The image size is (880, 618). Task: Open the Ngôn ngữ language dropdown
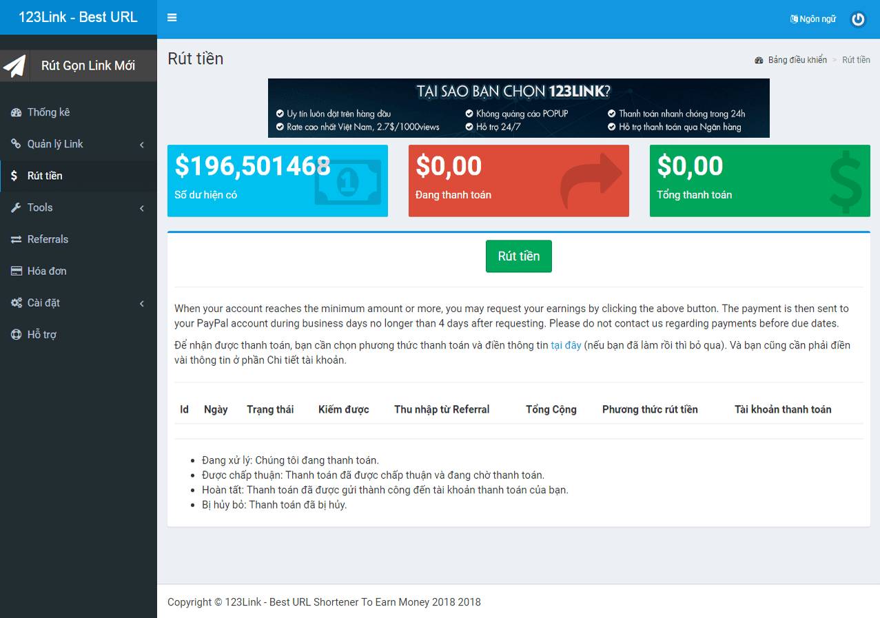pyautogui.click(x=812, y=19)
